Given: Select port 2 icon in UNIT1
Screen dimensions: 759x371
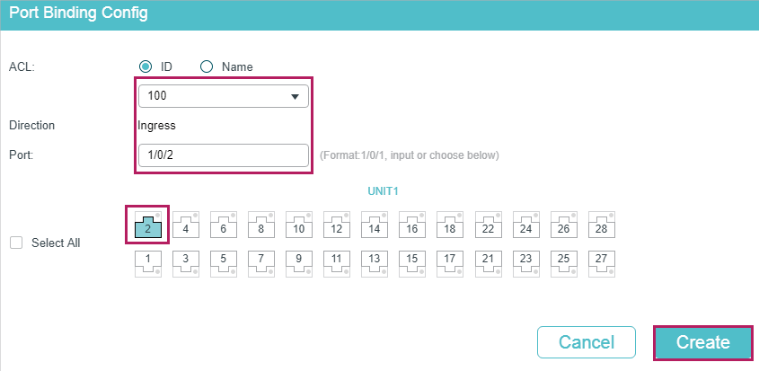Looking at the screenshot, I should (x=147, y=225).
